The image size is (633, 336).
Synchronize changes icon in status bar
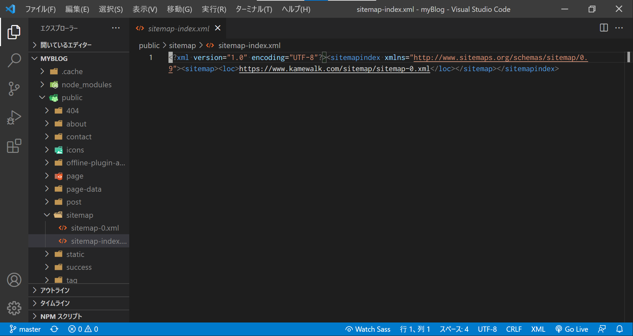tap(54, 329)
